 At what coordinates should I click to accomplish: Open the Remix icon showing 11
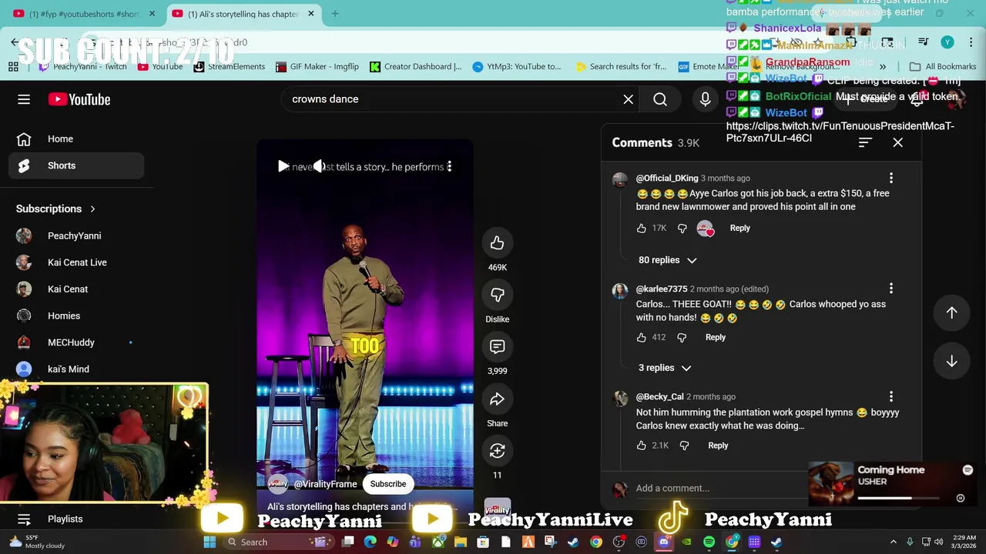[x=497, y=451]
